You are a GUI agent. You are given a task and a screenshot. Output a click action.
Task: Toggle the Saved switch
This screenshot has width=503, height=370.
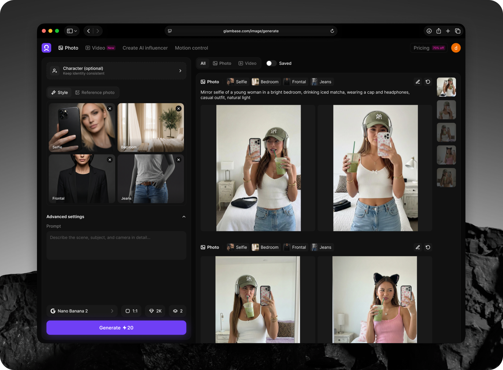[271, 63]
